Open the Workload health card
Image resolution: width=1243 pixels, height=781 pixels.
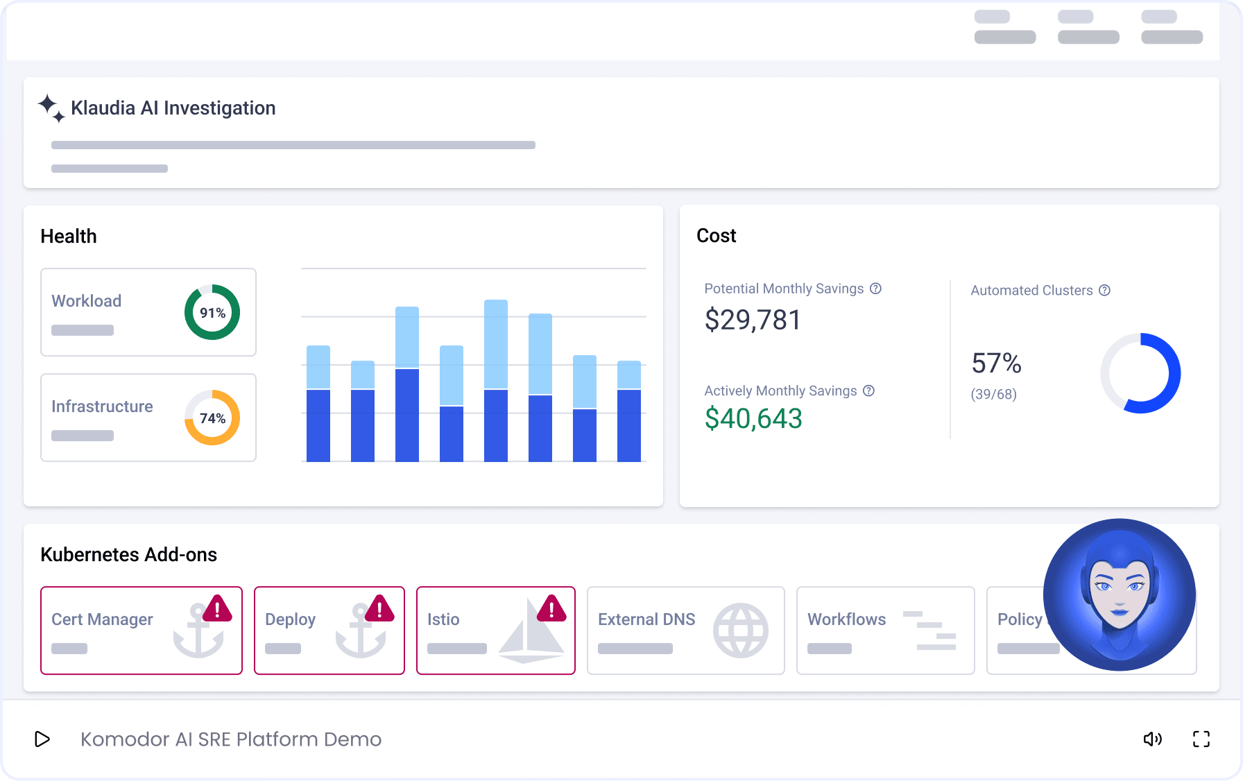click(x=111, y=312)
